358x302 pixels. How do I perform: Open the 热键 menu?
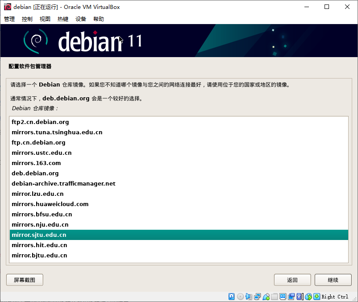[63, 19]
